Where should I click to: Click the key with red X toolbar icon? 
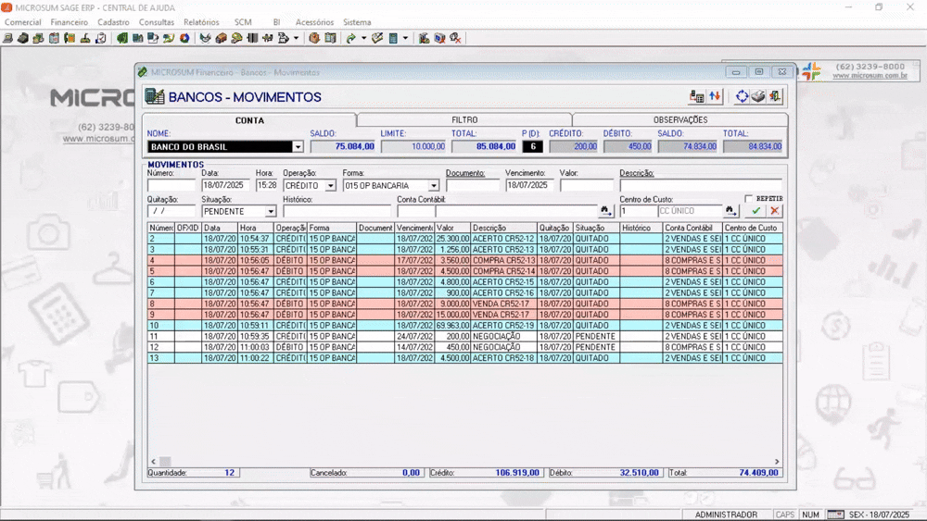[455, 38]
